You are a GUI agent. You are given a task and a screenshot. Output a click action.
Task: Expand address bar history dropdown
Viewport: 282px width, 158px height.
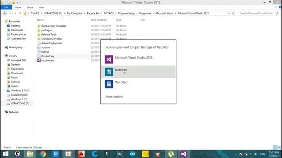(x=229, y=14)
